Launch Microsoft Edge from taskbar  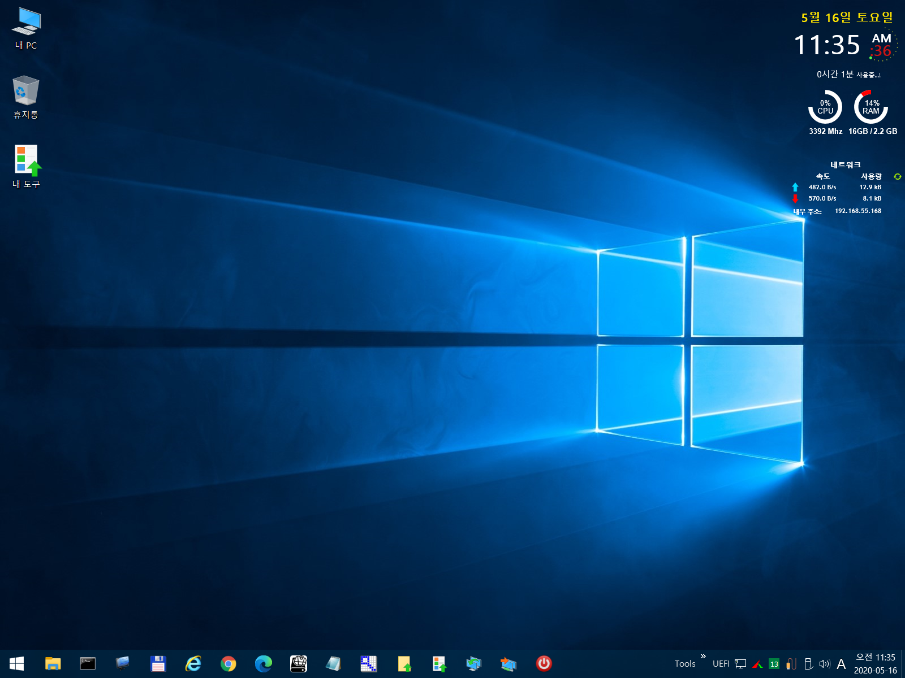pyautogui.click(x=263, y=664)
